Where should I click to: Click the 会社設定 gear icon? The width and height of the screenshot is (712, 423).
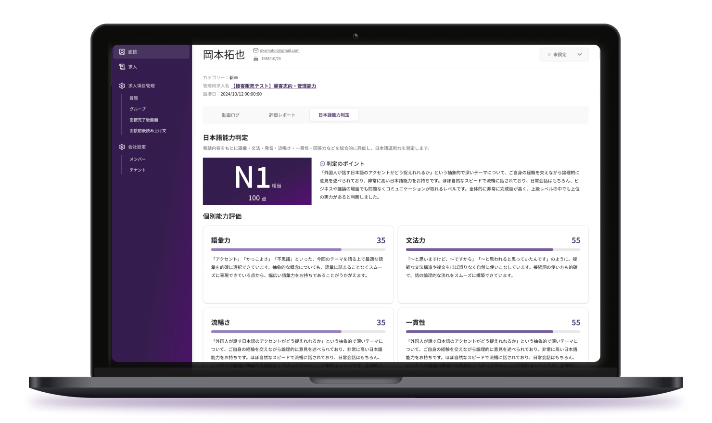tap(122, 147)
